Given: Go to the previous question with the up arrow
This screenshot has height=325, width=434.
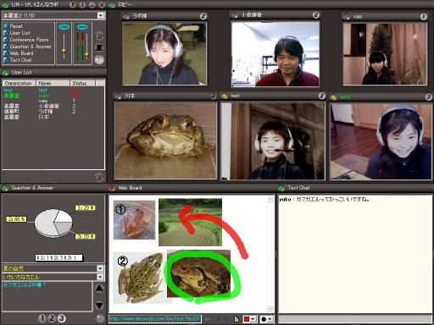Looking at the screenshot, I should (x=99, y=288).
